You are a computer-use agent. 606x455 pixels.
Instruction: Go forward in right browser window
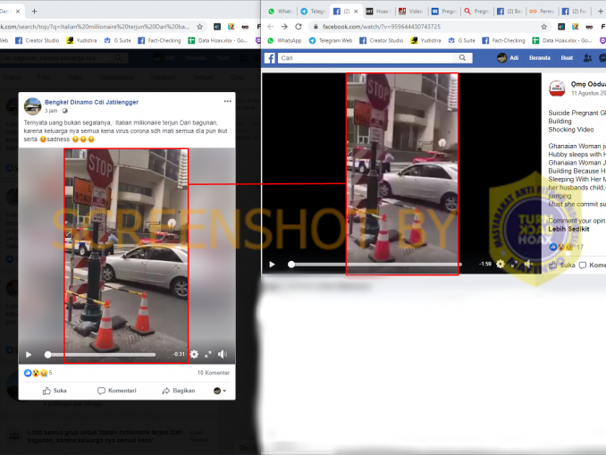click(284, 27)
